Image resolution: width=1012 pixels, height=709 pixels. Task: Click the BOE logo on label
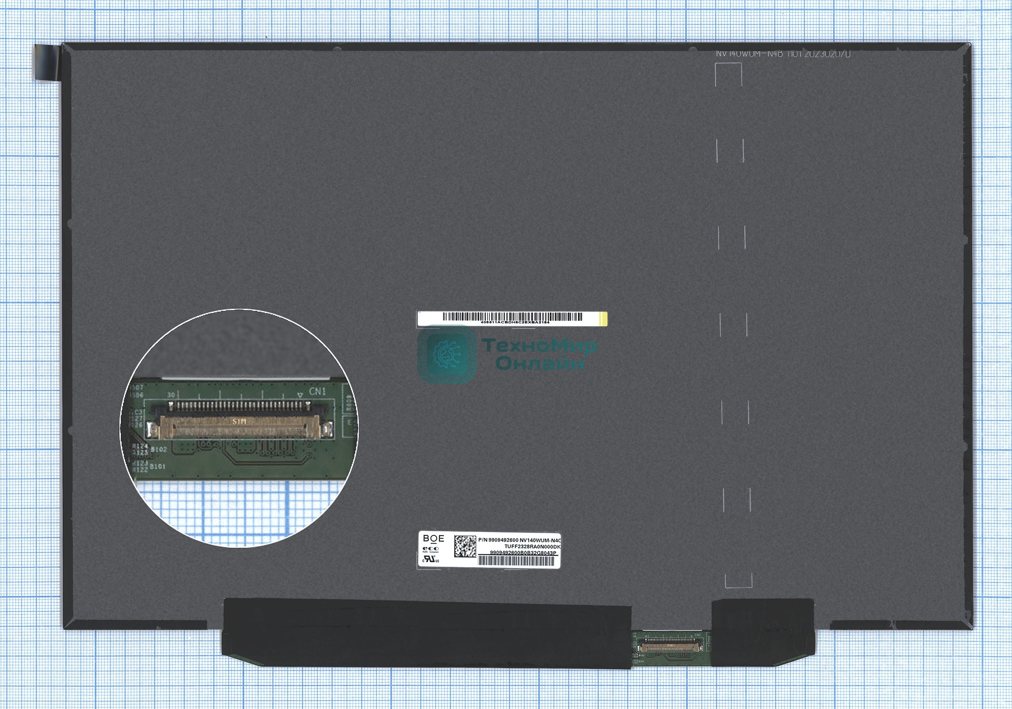tap(434, 538)
